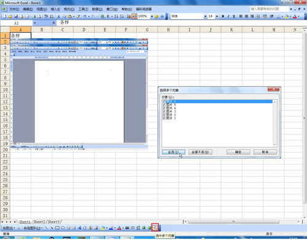Viewport: 307px width, 240px height.
Task: Select the Rectangle tool in the drawing toolbar
Action: [57, 228]
